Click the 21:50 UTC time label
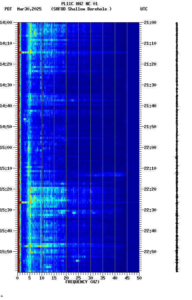 coord(150,127)
